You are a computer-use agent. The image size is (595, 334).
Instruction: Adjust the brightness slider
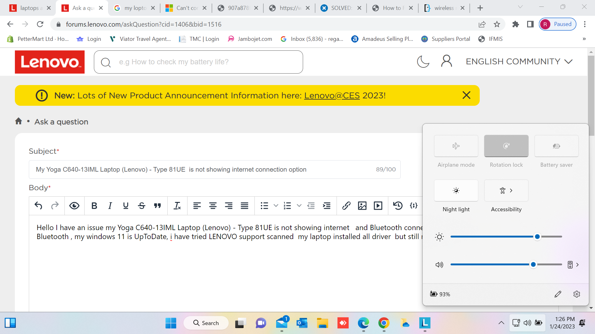(506, 237)
